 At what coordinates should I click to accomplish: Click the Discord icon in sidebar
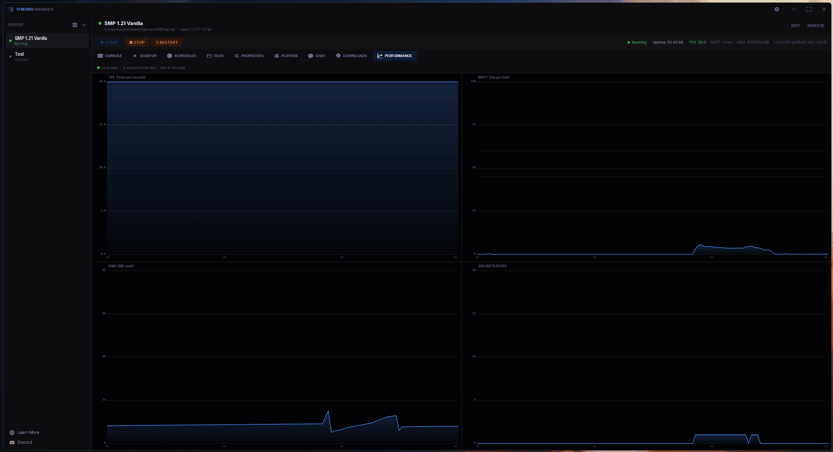click(x=12, y=442)
